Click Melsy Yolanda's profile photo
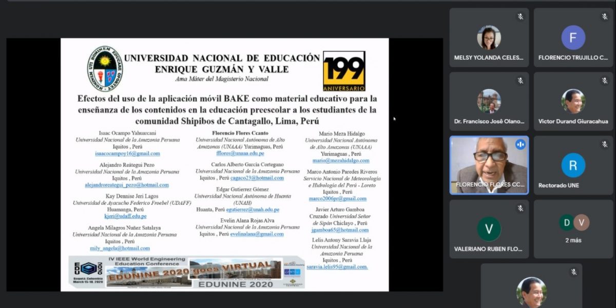This screenshot has width=616, height=308. pyautogui.click(x=489, y=37)
